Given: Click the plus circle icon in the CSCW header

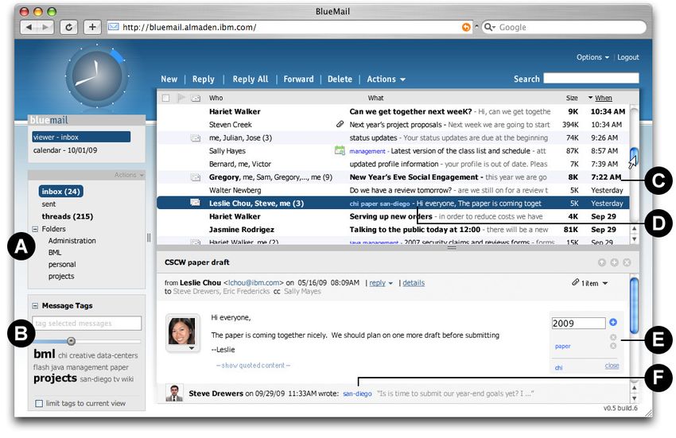Looking at the screenshot, I should 614,262.
